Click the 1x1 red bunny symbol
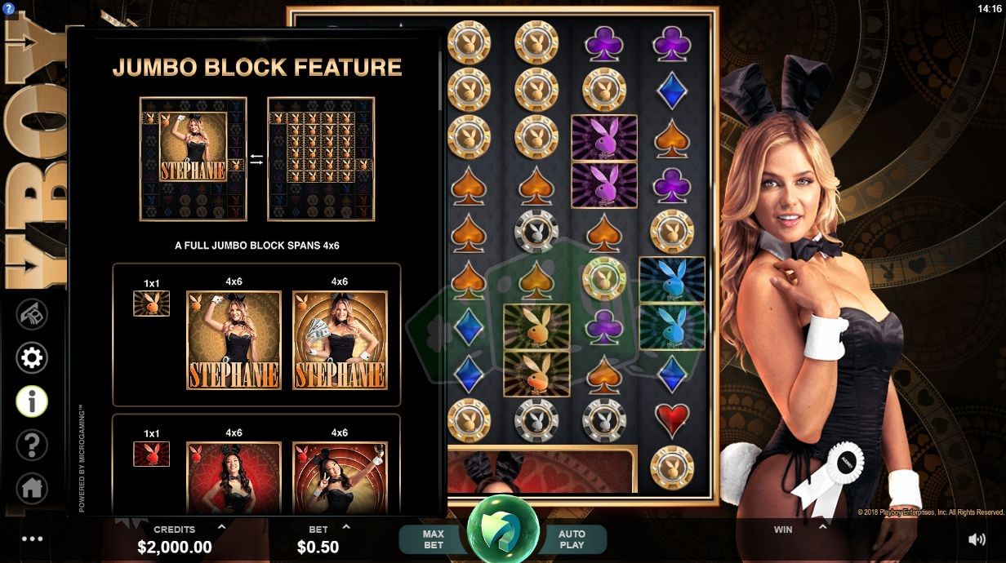This screenshot has height=563, width=1006. (x=152, y=454)
